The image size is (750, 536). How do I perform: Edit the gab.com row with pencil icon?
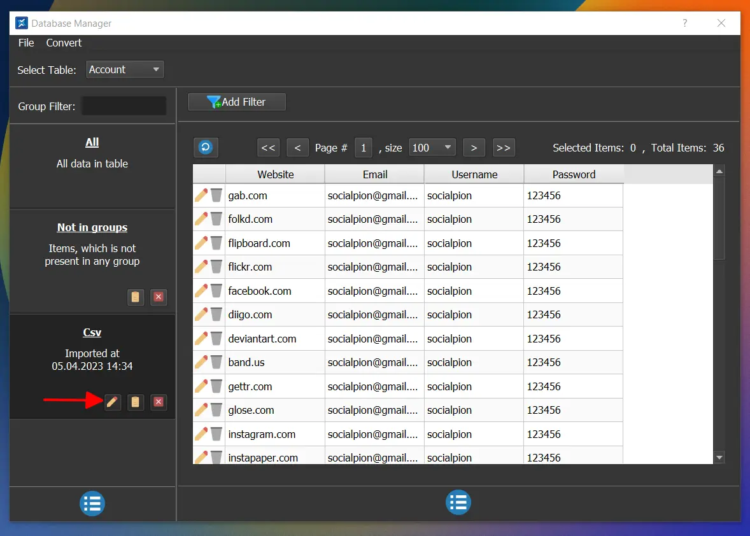[x=201, y=195]
